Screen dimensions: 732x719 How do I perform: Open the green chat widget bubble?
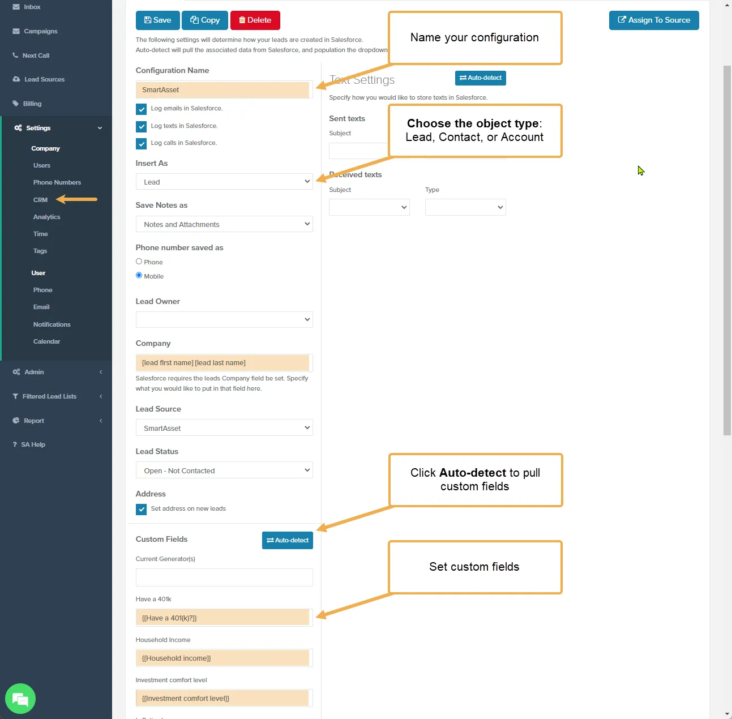click(20, 699)
